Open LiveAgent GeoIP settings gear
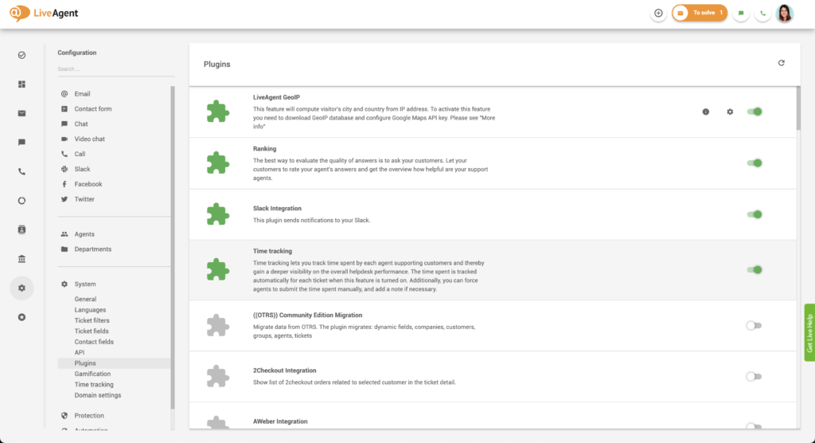 click(x=730, y=112)
